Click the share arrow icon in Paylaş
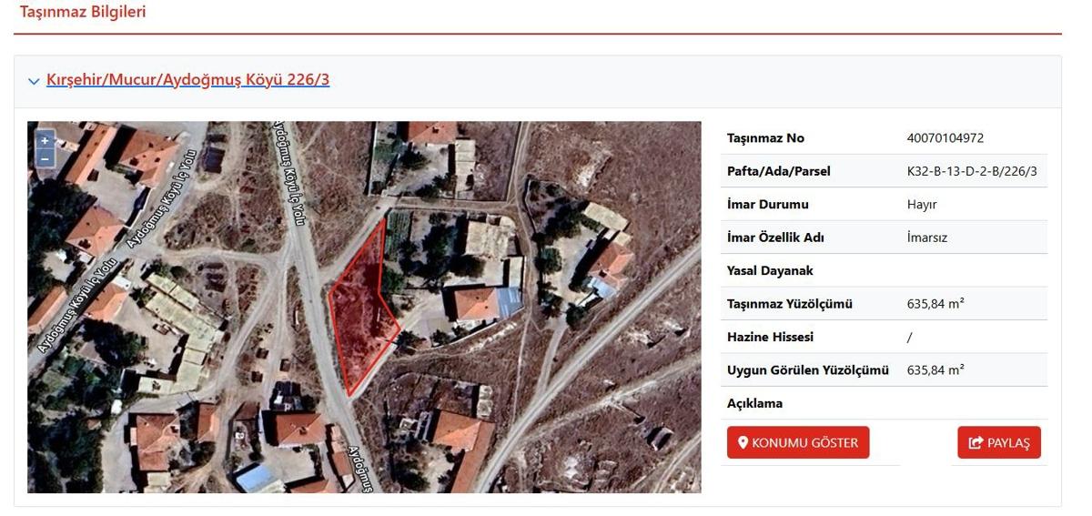The height and width of the screenshot is (516, 1092). point(976,443)
